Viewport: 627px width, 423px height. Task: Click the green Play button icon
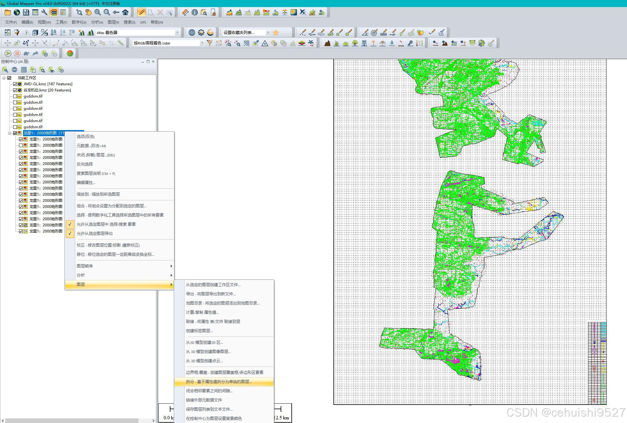coord(8,53)
